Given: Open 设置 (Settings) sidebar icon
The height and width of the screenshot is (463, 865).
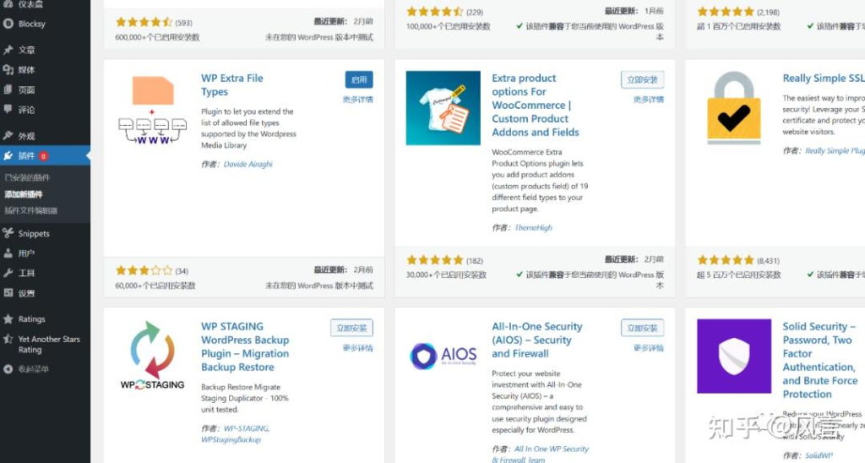Looking at the screenshot, I should pyautogui.click(x=8, y=293).
